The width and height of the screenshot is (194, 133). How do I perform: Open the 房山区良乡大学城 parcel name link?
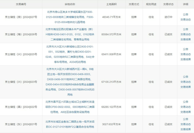tap(70, 17)
